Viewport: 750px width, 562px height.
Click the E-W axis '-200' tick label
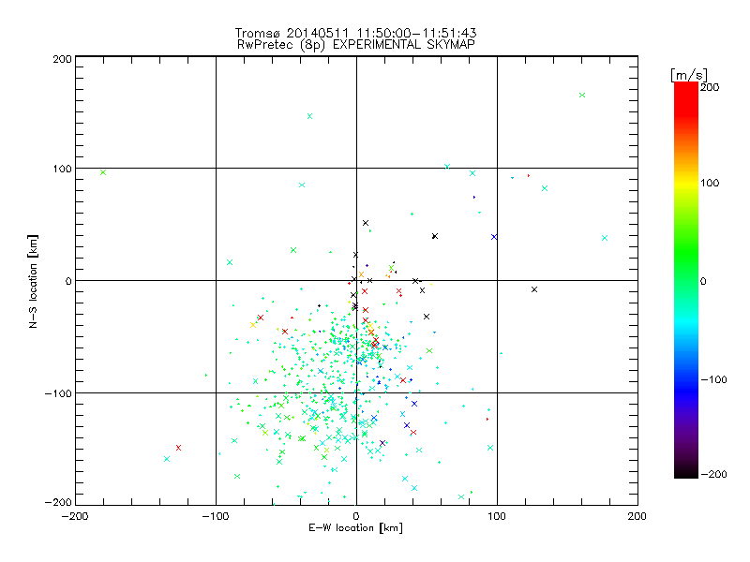pyautogui.click(x=75, y=516)
